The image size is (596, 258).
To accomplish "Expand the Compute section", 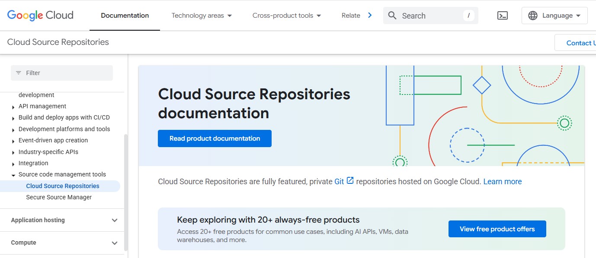I will [115, 242].
